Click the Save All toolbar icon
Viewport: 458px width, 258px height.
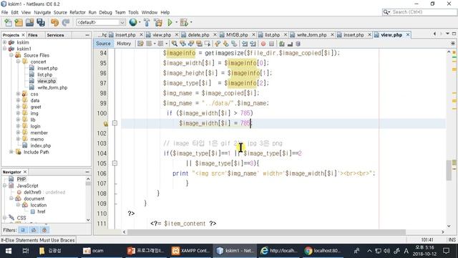(x=41, y=22)
